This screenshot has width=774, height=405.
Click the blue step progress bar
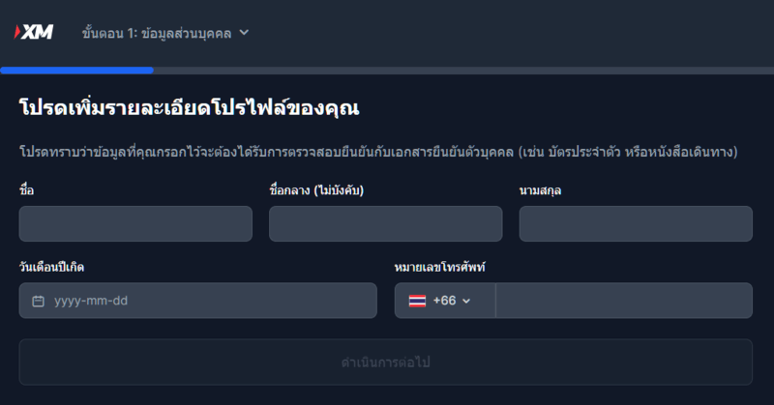[77, 70]
